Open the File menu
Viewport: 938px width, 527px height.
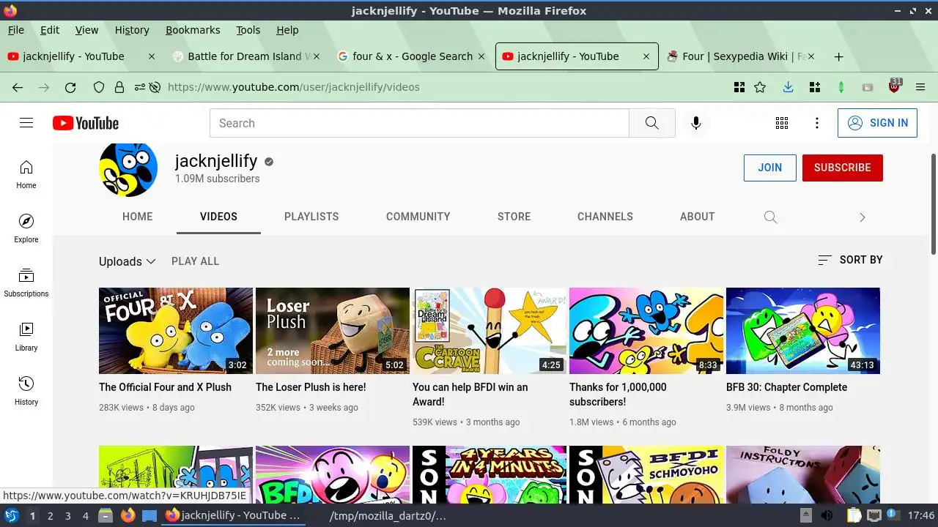pos(15,30)
